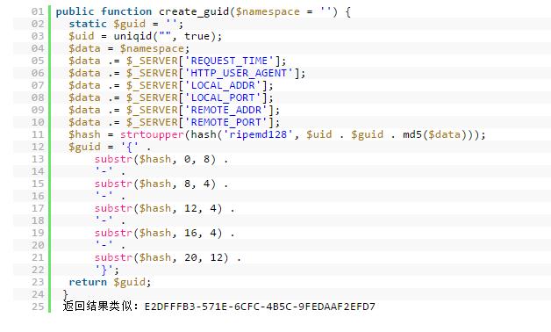Click 'static' keyword on line 02

point(88,24)
